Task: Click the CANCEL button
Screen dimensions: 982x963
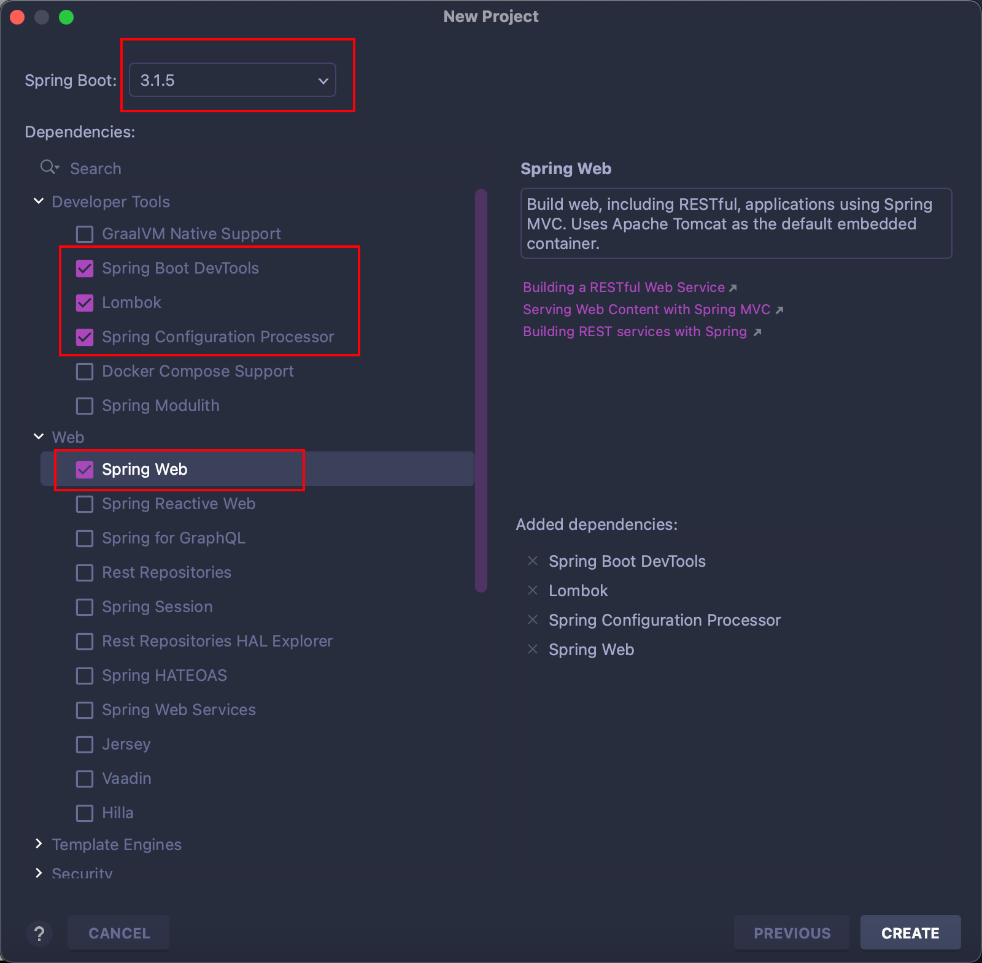Action: pos(119,934)
